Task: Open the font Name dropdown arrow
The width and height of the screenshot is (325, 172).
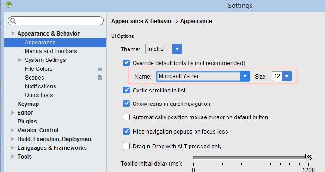Action: pyautogui.click(x=245, y=76)
